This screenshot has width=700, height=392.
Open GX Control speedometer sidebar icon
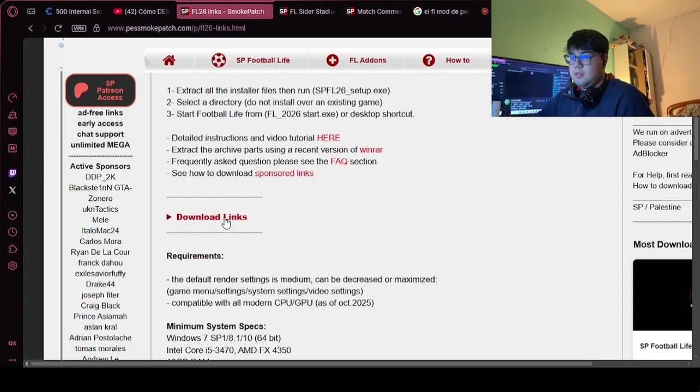point(13,98)
